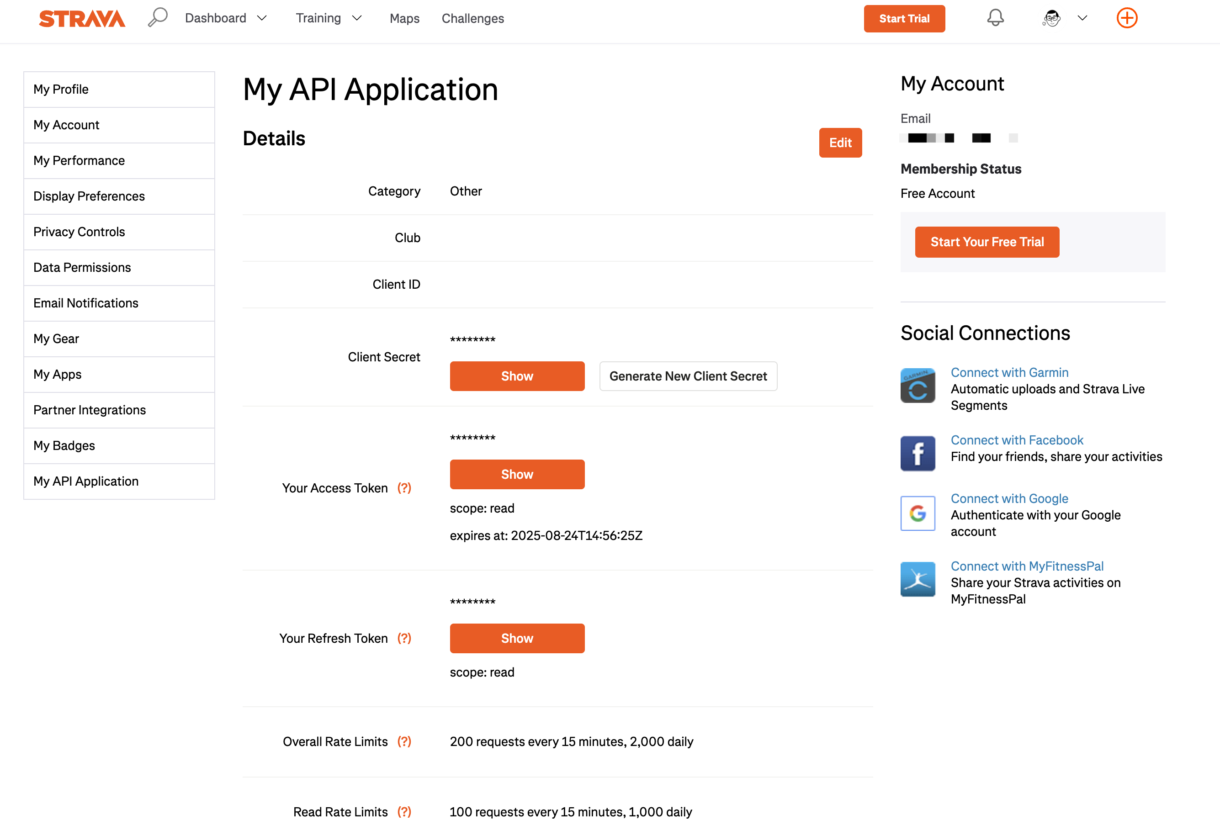Select My Badges in sidebar
The width and height of the screenshot is (1220, 836).
[119, 446]
